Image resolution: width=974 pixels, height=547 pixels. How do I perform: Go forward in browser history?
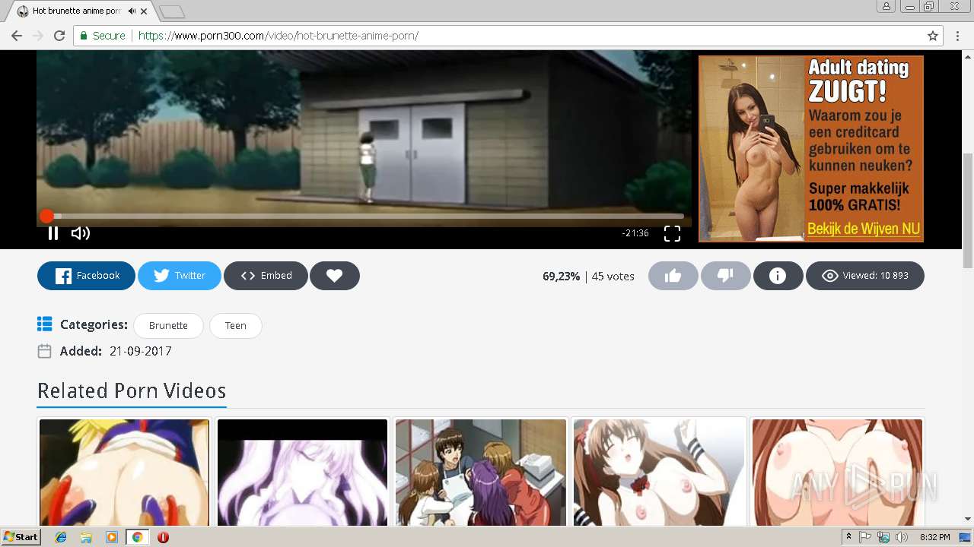coord(38,36)
